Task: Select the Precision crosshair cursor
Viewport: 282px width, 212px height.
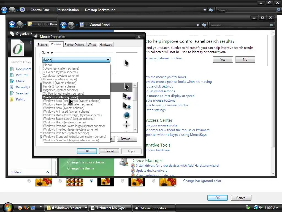Action: tap(126, 124)
